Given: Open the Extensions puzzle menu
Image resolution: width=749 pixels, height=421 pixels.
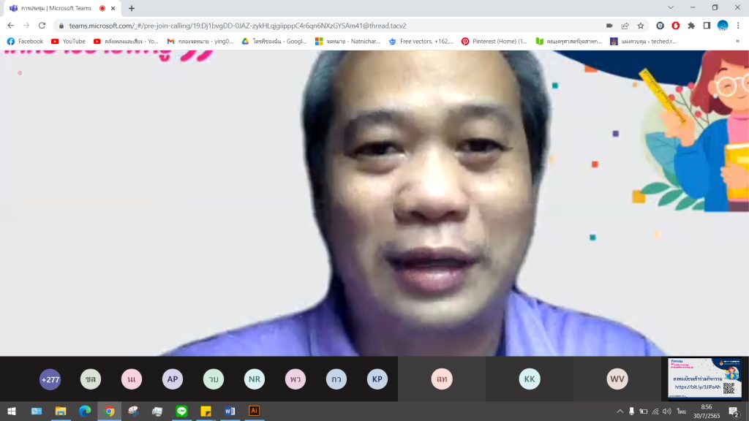Looking at the screenshot, I should 691,26.
